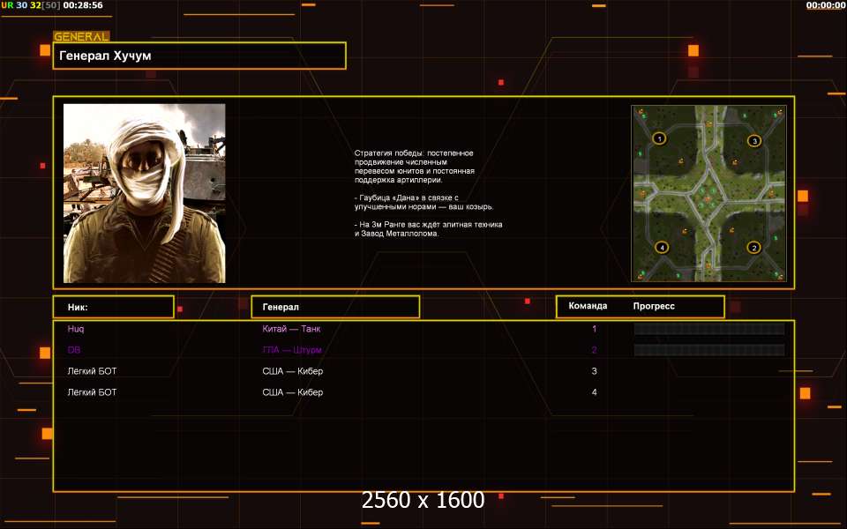Click the GENERAL label above the name

pyautogui.click(x=81, y=37)
